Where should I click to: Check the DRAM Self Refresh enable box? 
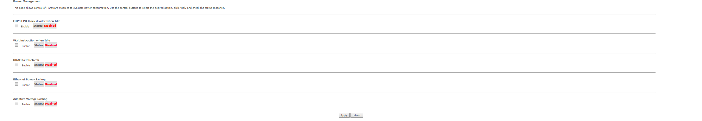(x=16, y=64)
